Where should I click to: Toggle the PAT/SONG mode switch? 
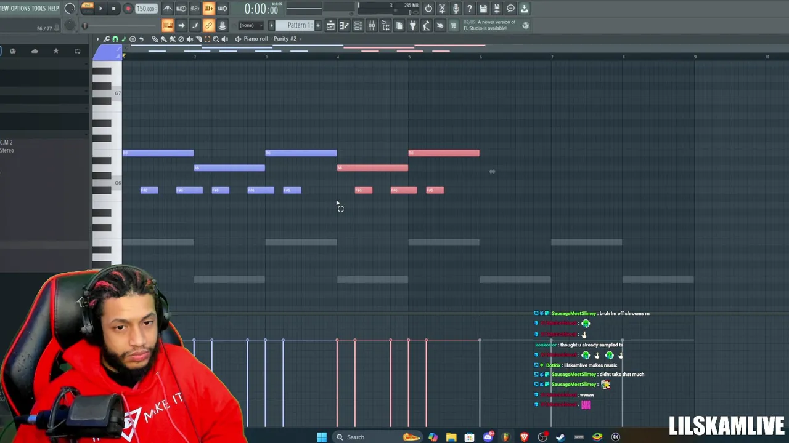click(87, 9)
